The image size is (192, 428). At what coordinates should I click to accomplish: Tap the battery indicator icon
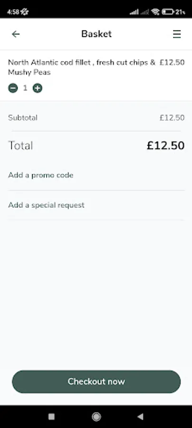(x=168, y=12)
